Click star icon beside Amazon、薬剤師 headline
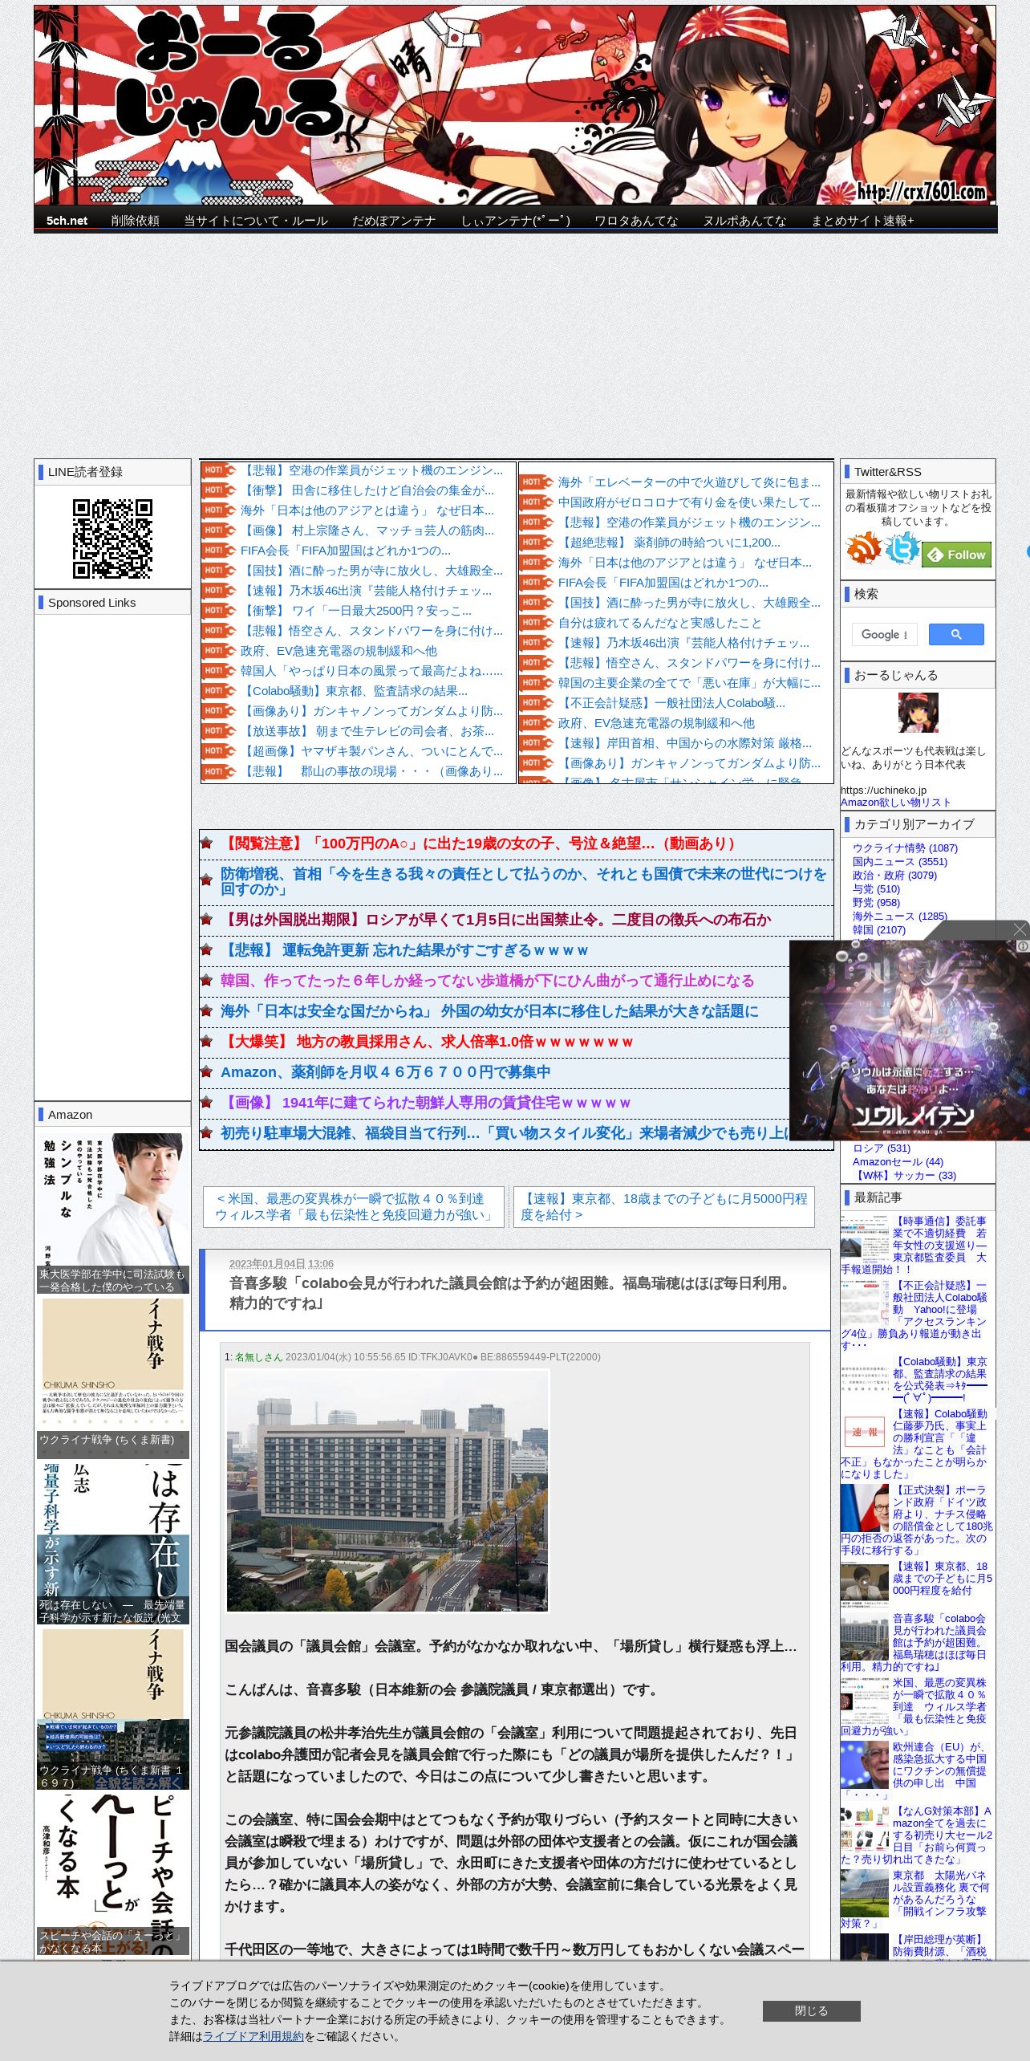This screenshot has width=1030, height=2061. (x=206, y=1071)
